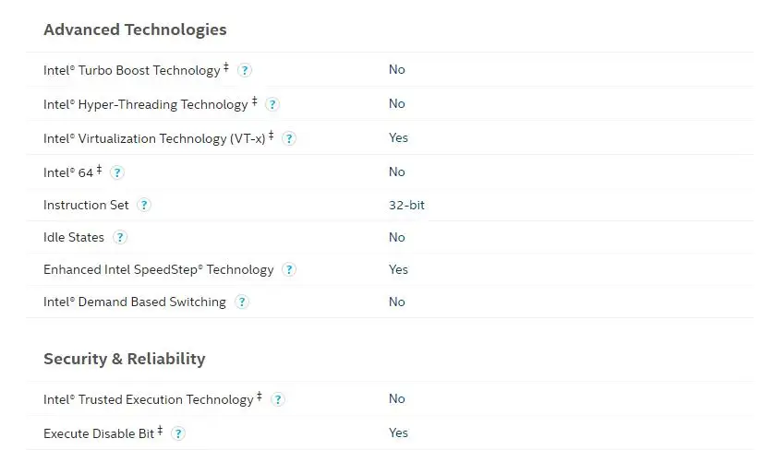773x450 pixels.
Task: Click question mark next to Virtualization Technology (VT-x)
Action: (289, 138)
